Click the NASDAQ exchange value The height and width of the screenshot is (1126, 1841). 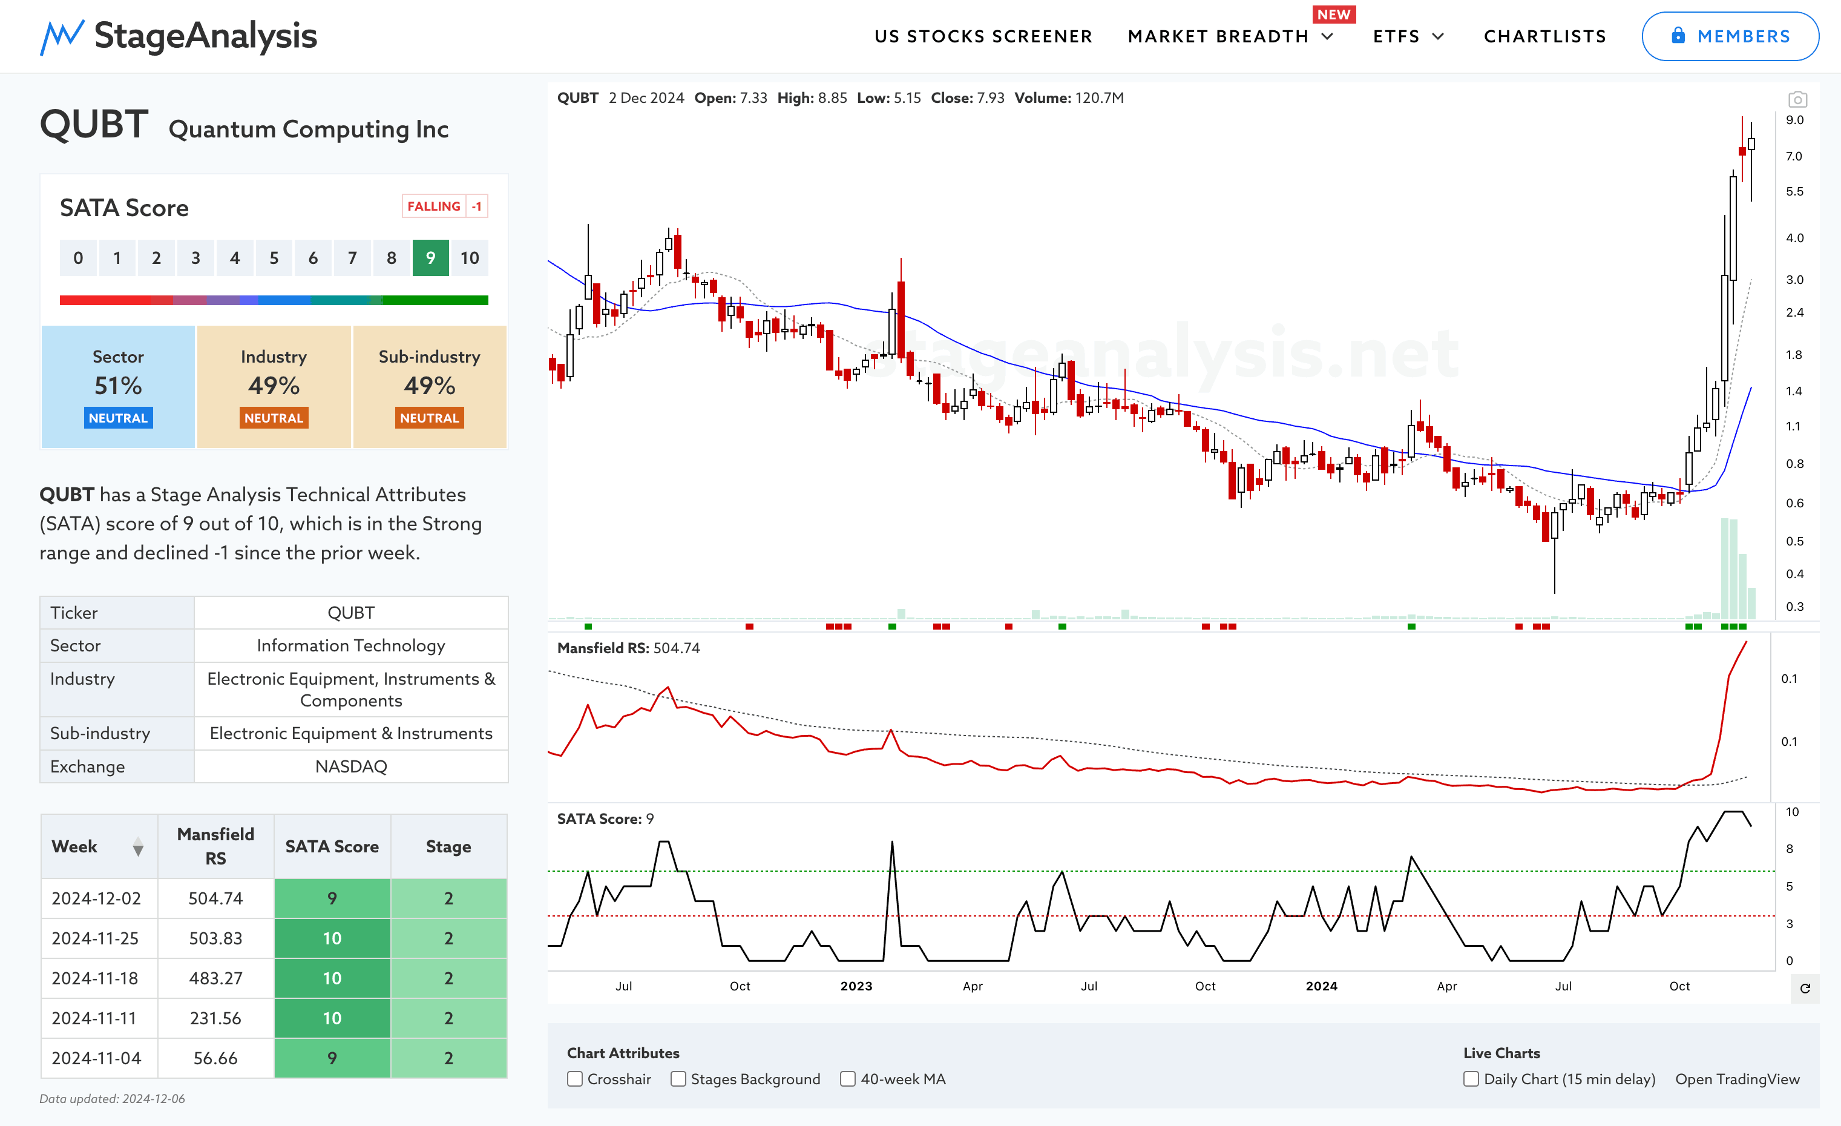pyautogui.click(x=351, y=766)
